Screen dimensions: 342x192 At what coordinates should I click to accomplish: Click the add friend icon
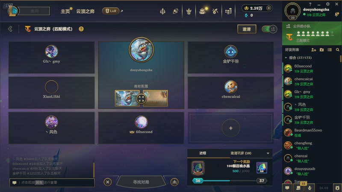[x=313, y=50]
